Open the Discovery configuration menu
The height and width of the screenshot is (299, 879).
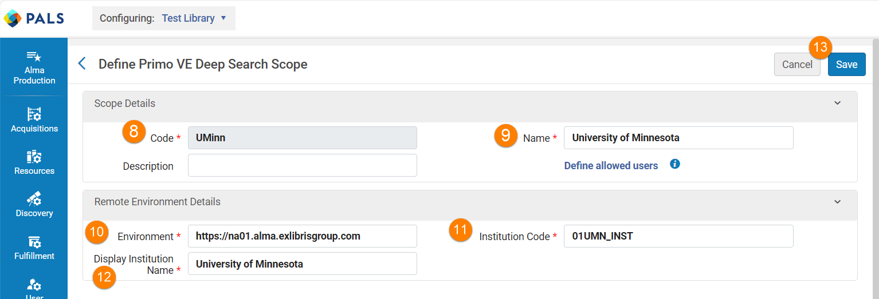(34, 205)
